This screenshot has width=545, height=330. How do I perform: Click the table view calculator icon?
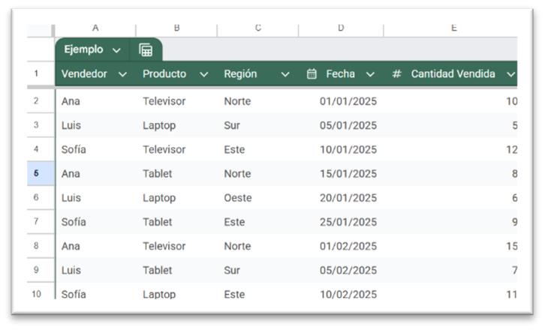click(146, 50)
